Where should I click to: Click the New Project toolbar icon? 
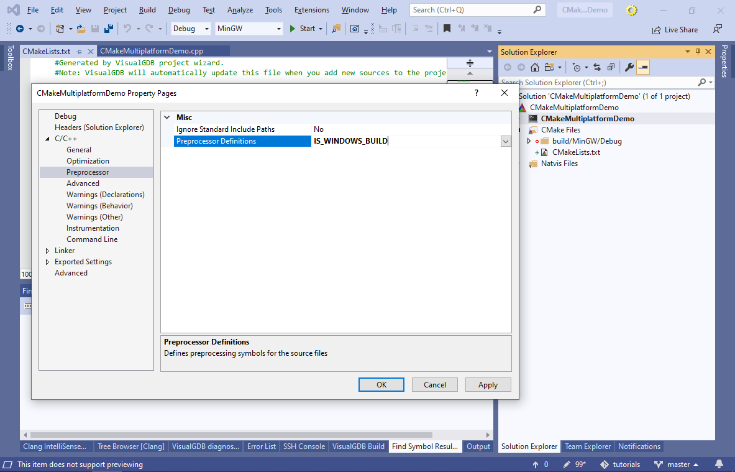click(60, 29)
